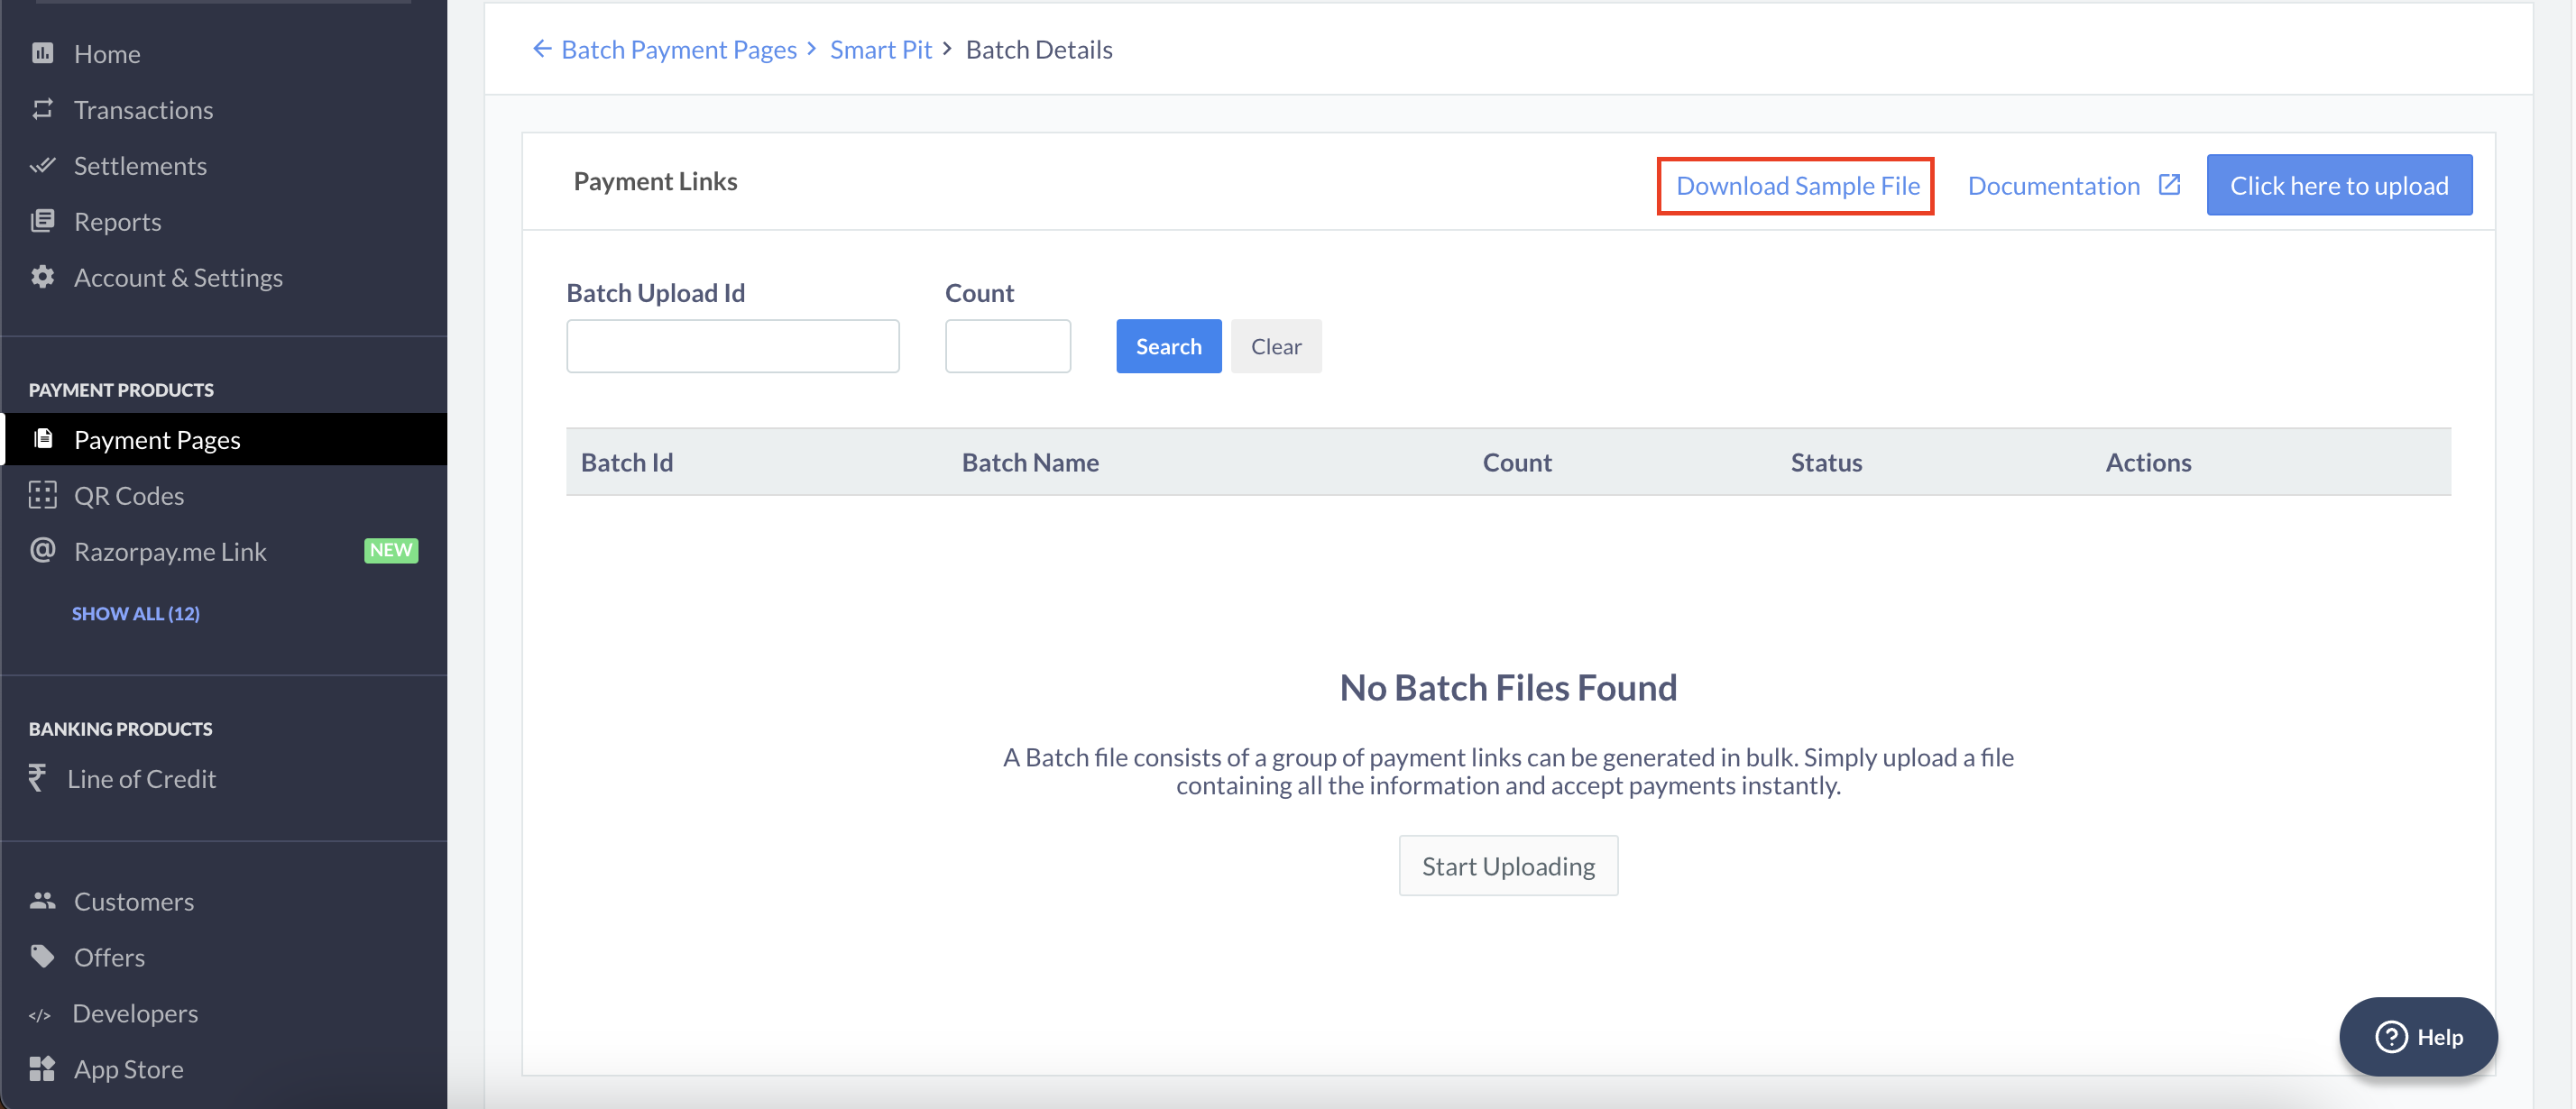Click the Payment Pages file icon

pos(43,439)
